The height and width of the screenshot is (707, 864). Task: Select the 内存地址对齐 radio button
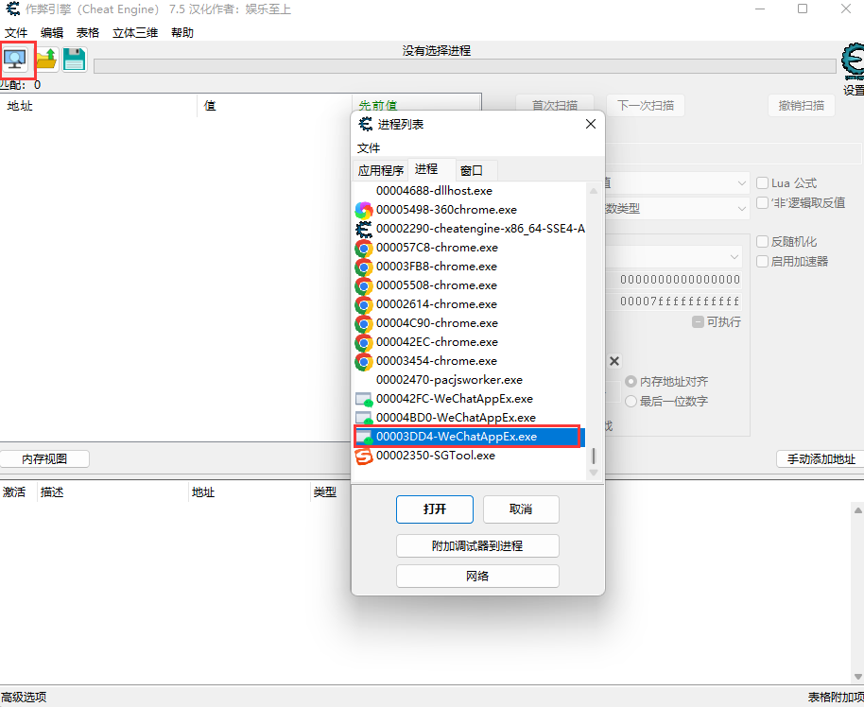click(631, 381)
